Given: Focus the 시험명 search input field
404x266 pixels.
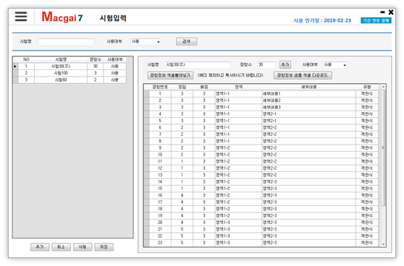Looking at the screenshot, I should pyautogui.click(x=66, y=41).
